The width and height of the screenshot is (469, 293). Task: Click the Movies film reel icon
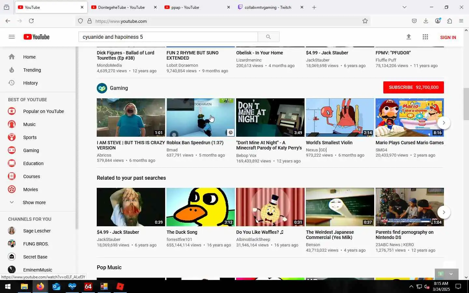pos(12,189)
